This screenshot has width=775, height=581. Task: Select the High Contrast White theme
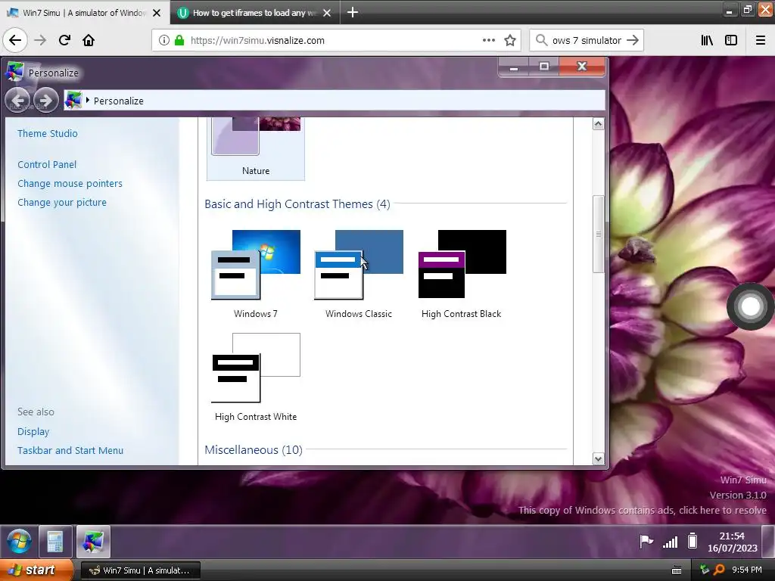point(256,377)
